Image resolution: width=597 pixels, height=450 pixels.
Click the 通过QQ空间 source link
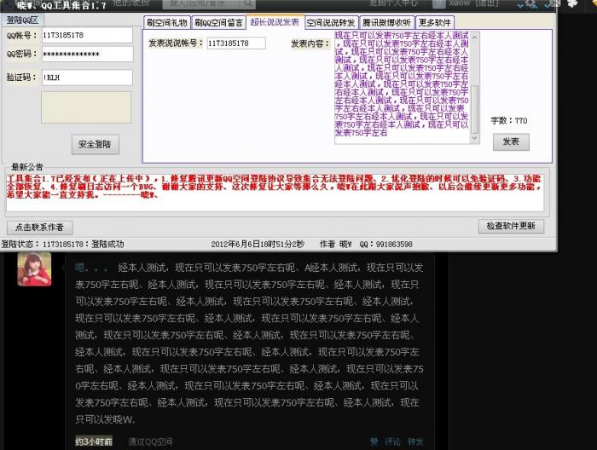[x=151, y=441]
